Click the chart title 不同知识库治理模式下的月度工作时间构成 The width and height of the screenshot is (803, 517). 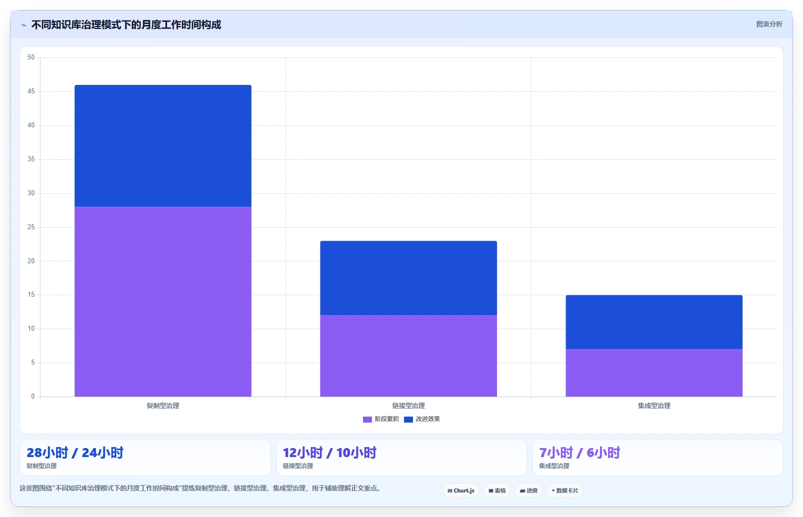(126, 24)
